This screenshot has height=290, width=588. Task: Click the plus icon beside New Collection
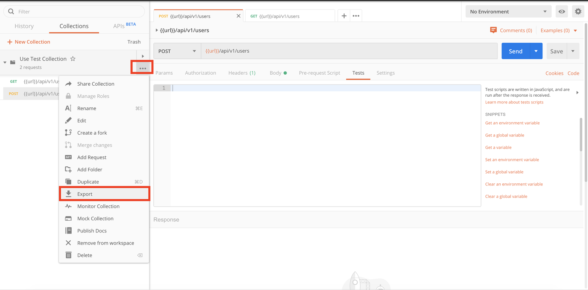click(10, 42)
